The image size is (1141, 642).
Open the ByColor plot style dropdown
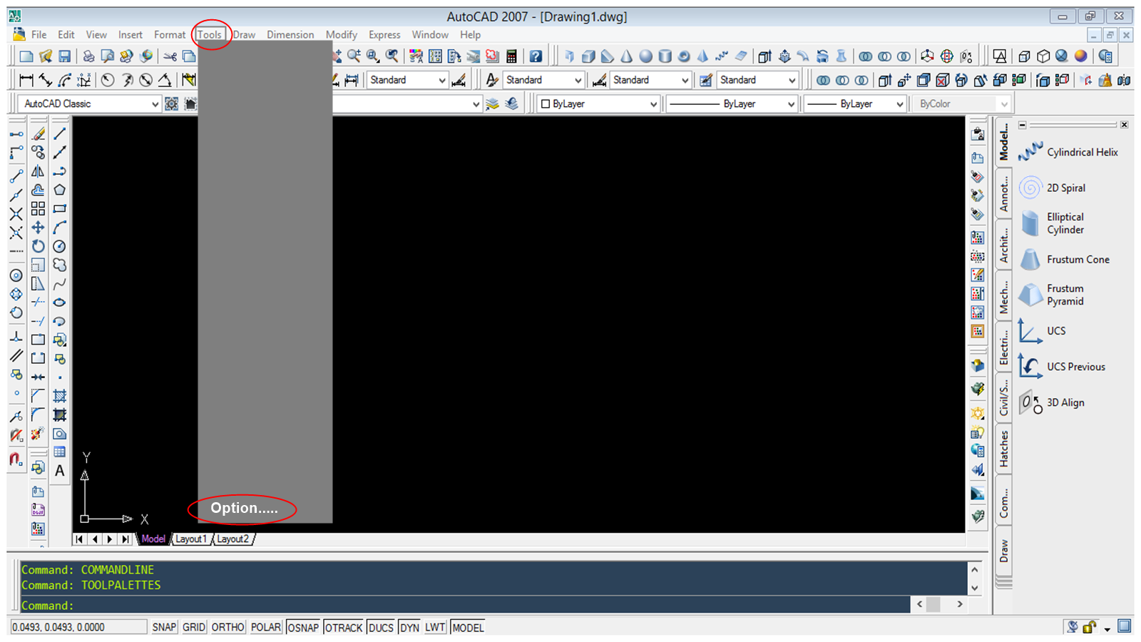pos(961,104)
